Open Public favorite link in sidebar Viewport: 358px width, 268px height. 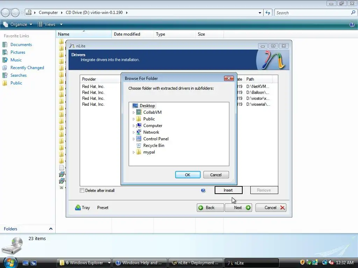point(16,83)
